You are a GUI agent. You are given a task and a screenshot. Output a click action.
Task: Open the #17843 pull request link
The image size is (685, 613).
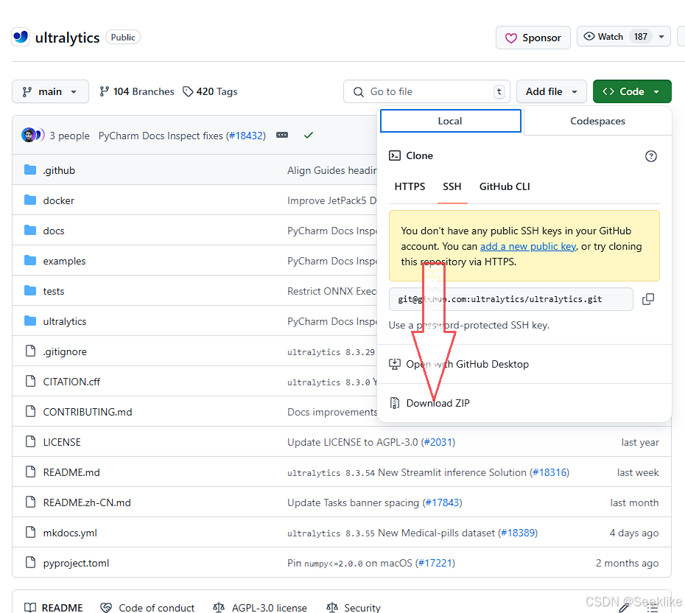[442, 502]
